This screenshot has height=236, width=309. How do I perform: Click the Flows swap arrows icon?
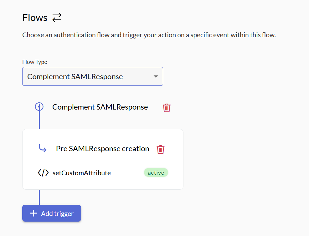[x=57, y=18]
